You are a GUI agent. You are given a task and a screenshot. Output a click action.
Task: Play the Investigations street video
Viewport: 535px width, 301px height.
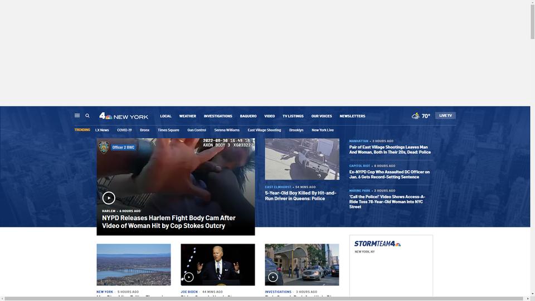273,277
